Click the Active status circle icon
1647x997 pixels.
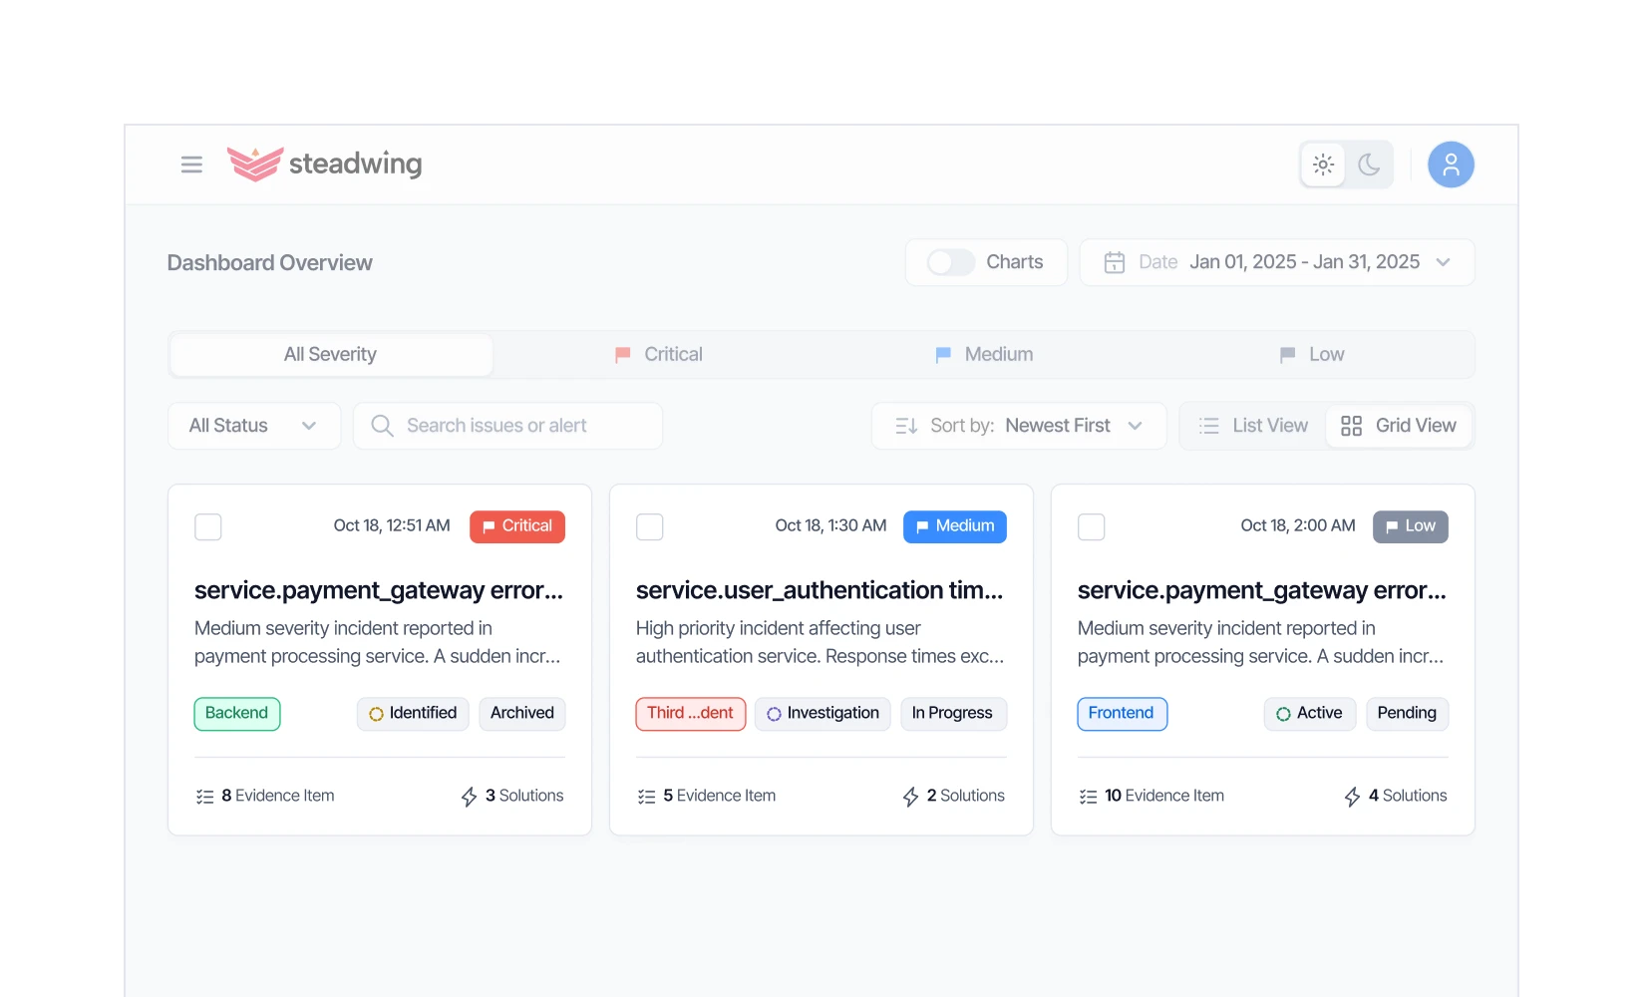(x=1283, y=714)
